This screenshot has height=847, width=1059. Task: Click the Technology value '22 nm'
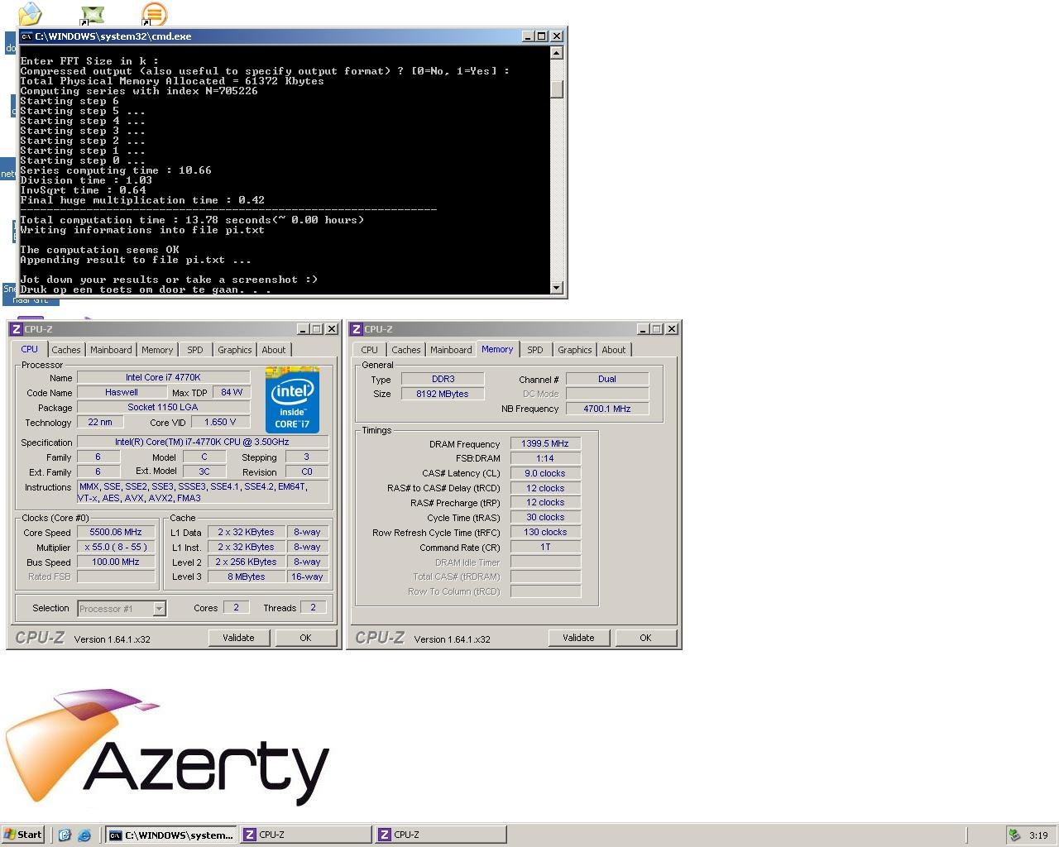click(x=100, y=422)
